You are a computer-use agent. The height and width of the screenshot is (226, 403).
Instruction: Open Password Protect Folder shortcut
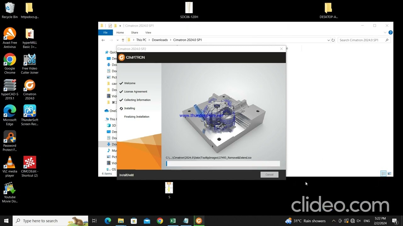[x=10, y=141]
